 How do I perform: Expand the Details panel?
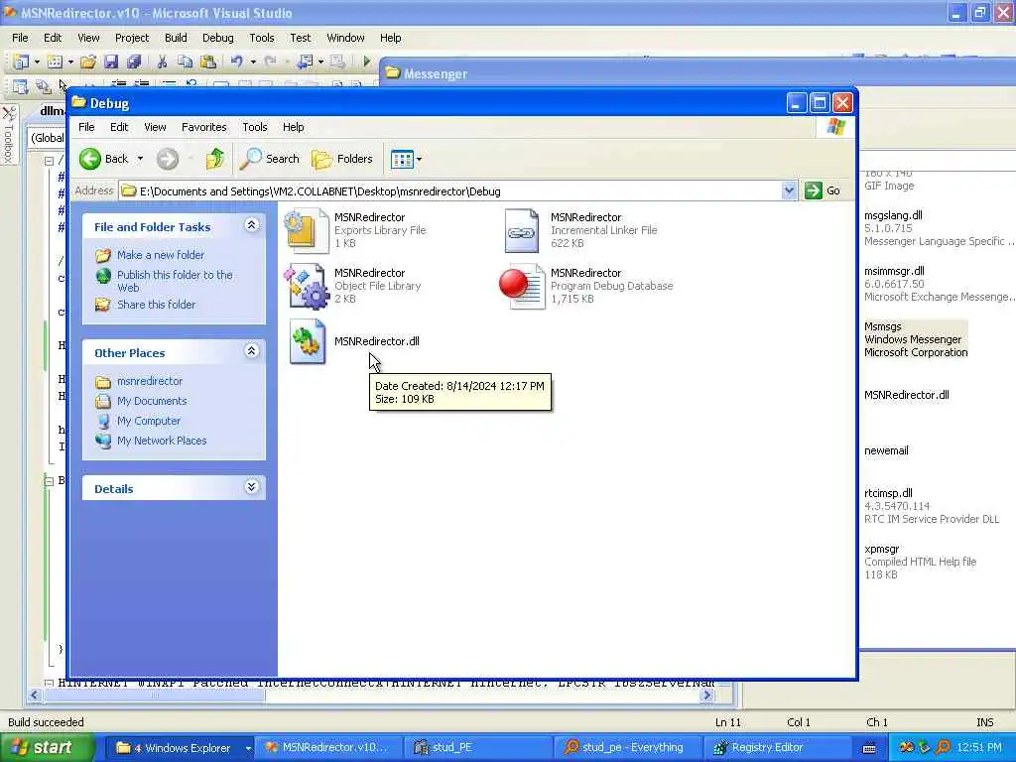pos(251,486)
